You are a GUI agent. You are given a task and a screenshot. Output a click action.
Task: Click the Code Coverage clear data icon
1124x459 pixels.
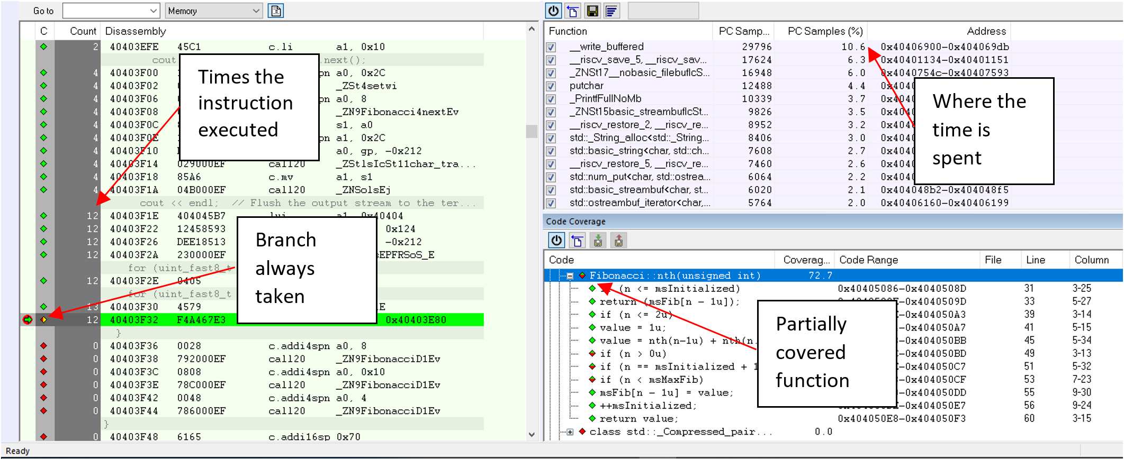coord(577,241)
